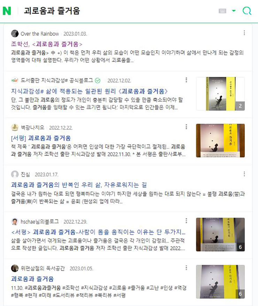258x306 pixels.
Task: Click the green Naver N logo
Action: click(x=7, y=11)
